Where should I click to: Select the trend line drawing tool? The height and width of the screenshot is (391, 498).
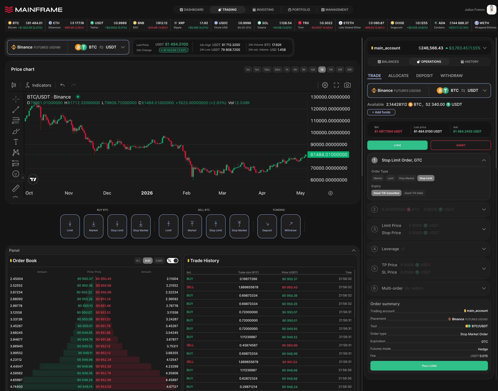click(x=16, y=110)
